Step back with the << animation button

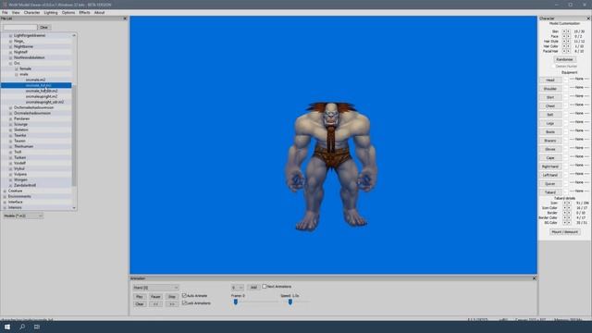click(155, 304)
